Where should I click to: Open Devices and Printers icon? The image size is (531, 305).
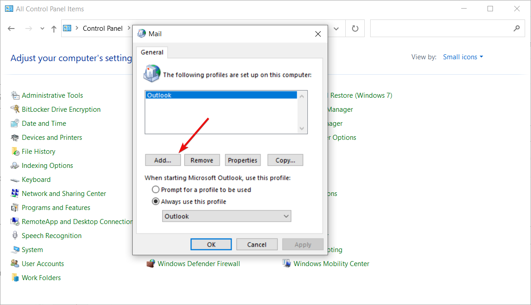[x=15, y=137]
